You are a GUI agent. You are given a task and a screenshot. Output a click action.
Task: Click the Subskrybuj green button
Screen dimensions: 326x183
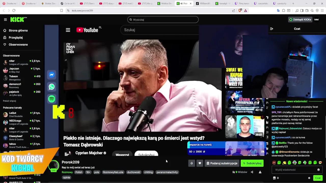click(252, 163)
